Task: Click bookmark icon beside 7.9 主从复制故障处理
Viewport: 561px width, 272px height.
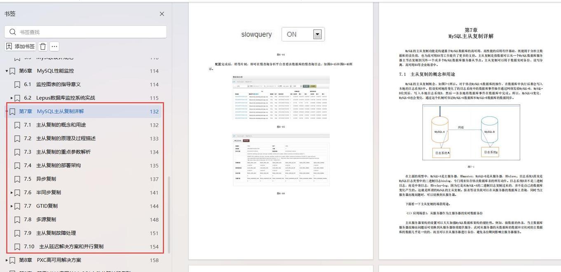Action: (17, 233)
